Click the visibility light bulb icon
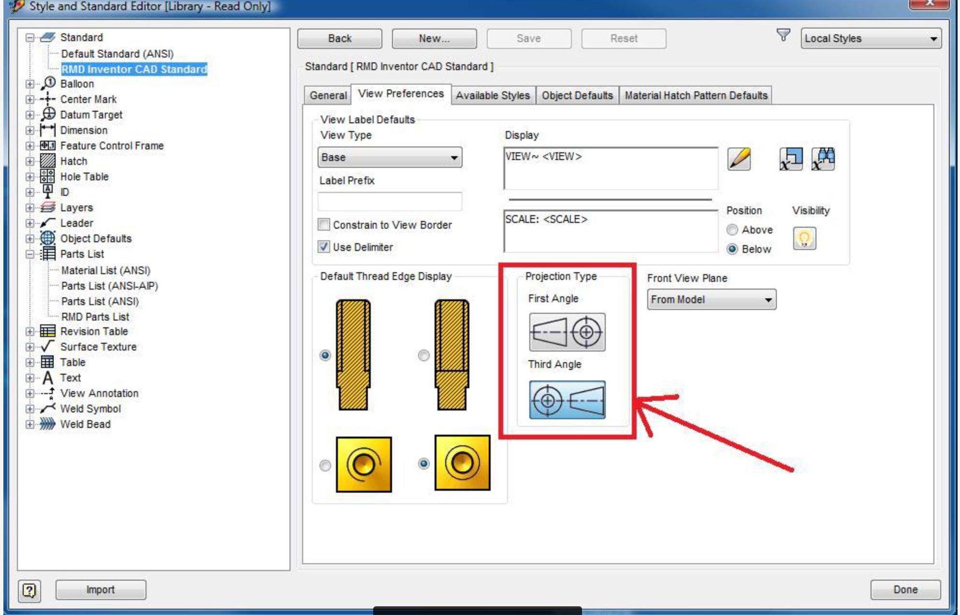 point(804,238)
